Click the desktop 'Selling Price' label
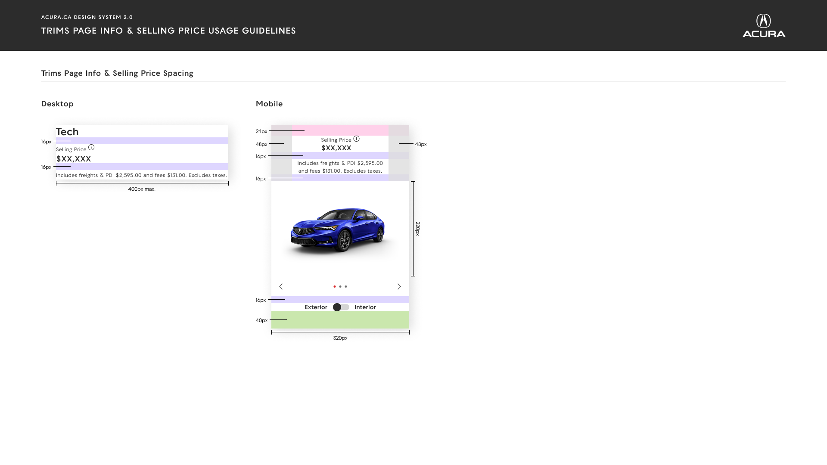Screen dimensions: 827x465 (71, 149)
